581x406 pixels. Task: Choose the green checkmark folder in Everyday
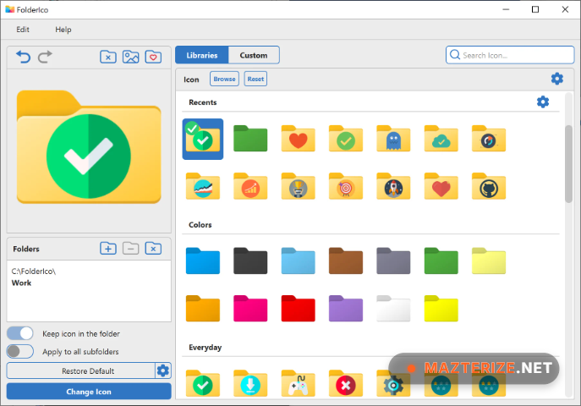click(203, 383)
